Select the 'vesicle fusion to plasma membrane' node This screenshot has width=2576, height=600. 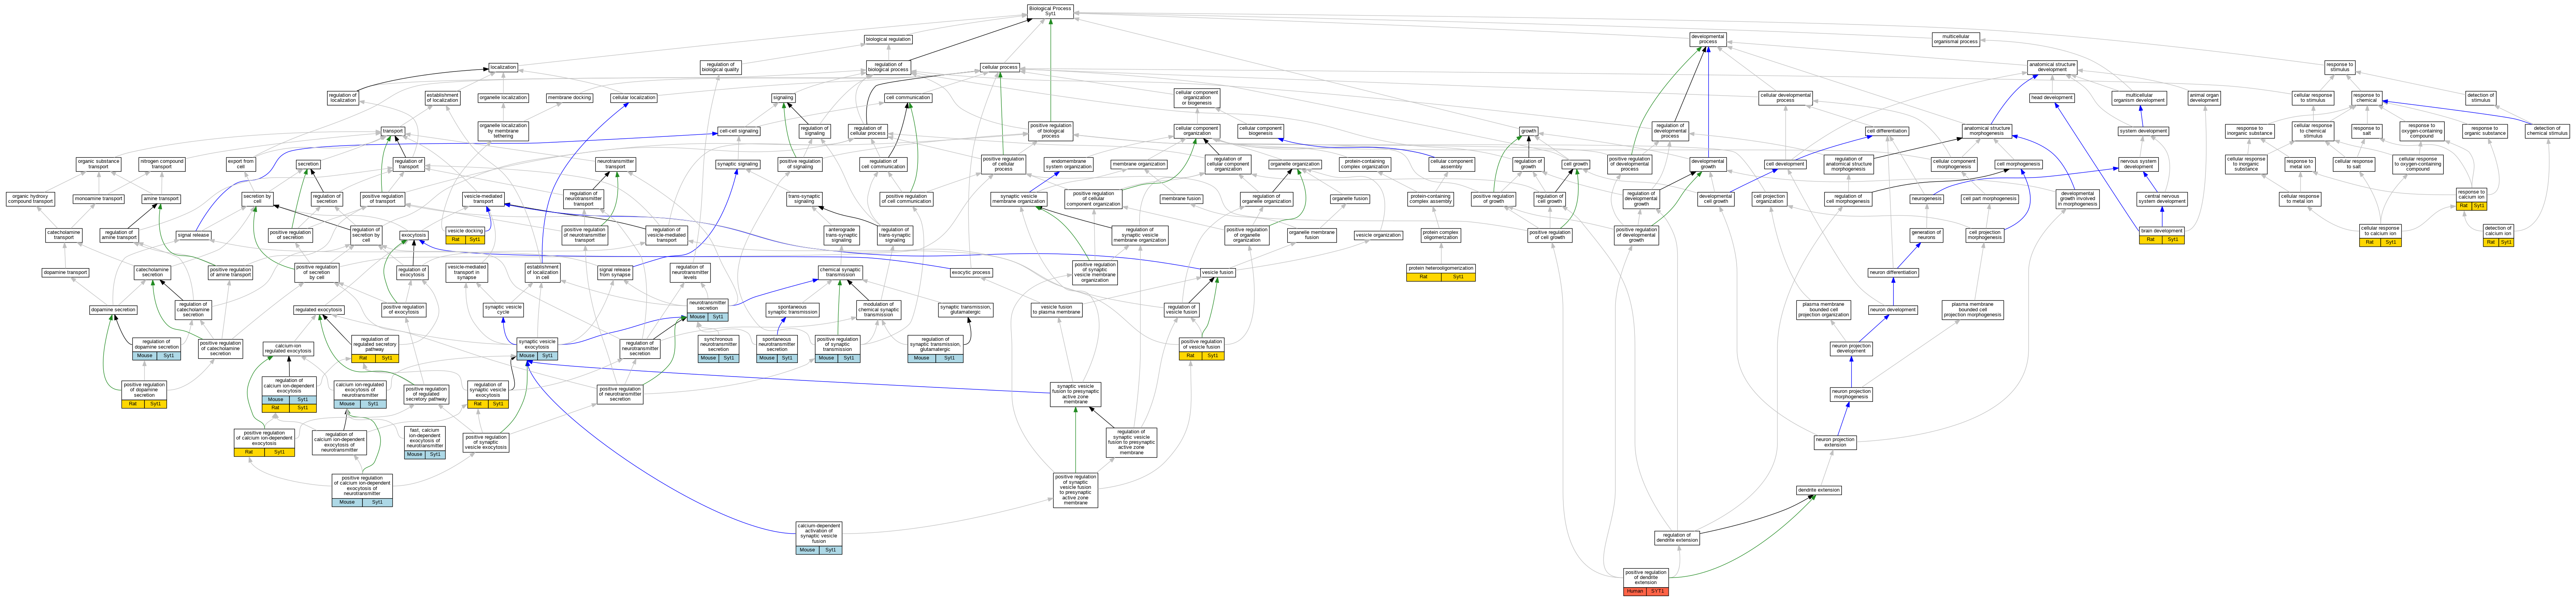point(1056,310)
